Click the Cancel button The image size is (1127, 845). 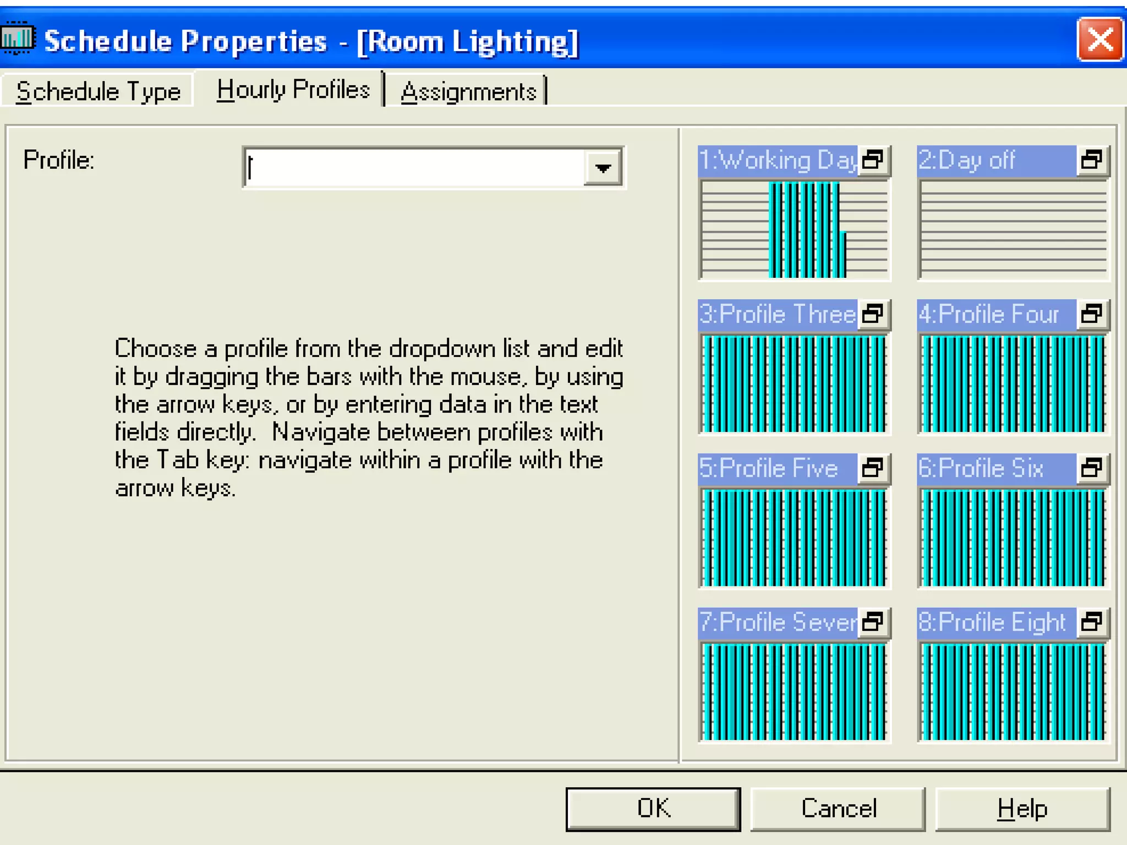coord(838,809)
